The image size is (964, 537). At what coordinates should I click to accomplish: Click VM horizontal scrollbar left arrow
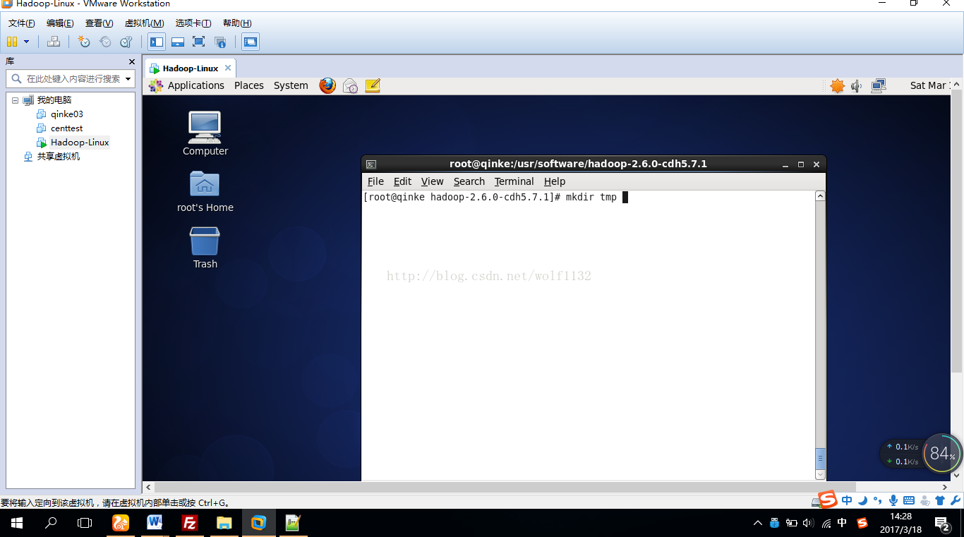point(148,487)
